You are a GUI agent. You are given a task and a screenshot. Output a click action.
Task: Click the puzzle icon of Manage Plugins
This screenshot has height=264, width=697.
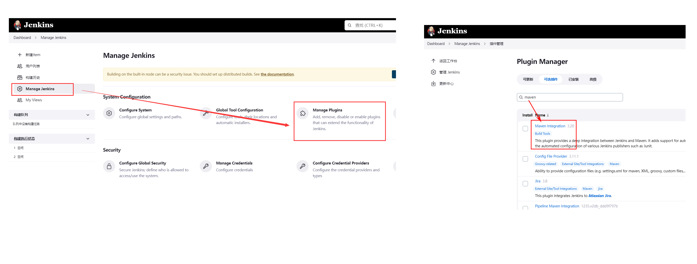303,113
